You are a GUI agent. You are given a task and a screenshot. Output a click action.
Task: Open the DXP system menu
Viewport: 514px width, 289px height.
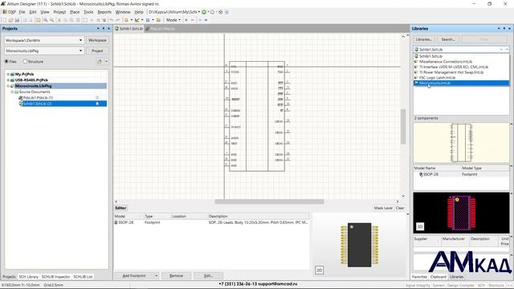pyautogui.click(x=10, y=12)
